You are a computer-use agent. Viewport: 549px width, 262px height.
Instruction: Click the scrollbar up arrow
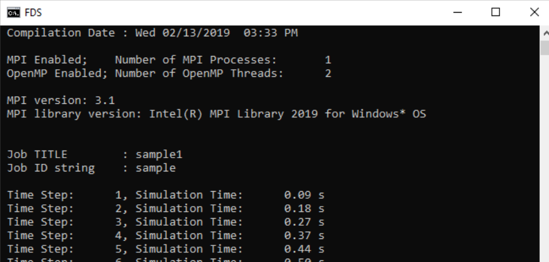pos(545,34)
